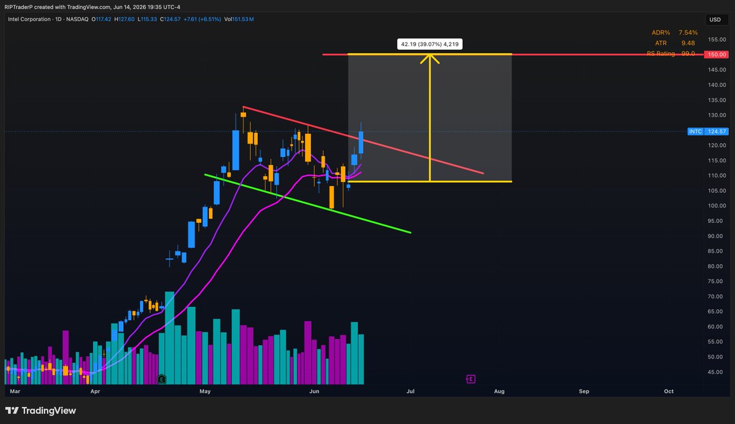This screenshot has height=424, width=735.
Task: Click the Aug label on time axis
Action: tap(499, 391)
